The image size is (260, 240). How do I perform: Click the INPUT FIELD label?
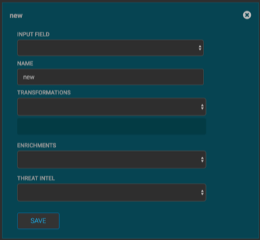point(33,34)
